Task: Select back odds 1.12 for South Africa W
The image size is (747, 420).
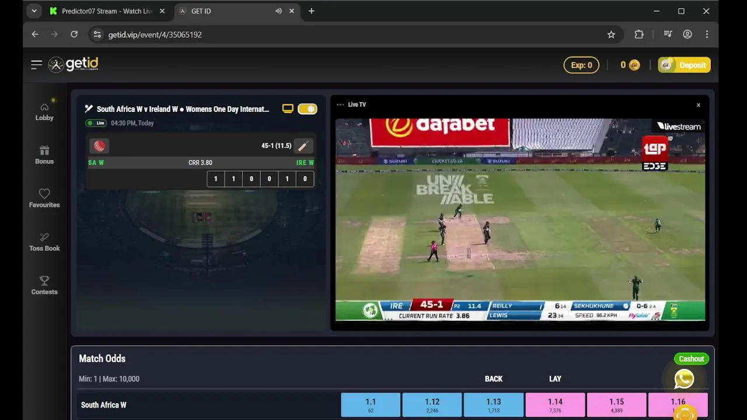Action: tap(432, 405)
